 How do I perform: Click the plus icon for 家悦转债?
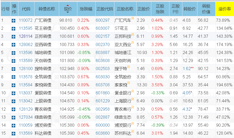[x=13, y=85]
